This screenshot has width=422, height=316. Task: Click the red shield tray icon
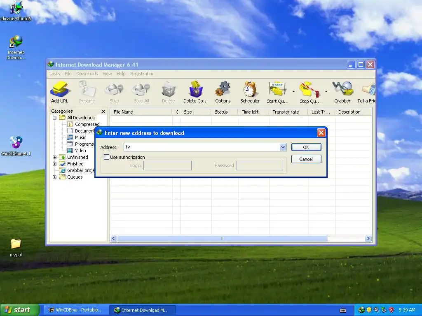[x=392, y=310]
